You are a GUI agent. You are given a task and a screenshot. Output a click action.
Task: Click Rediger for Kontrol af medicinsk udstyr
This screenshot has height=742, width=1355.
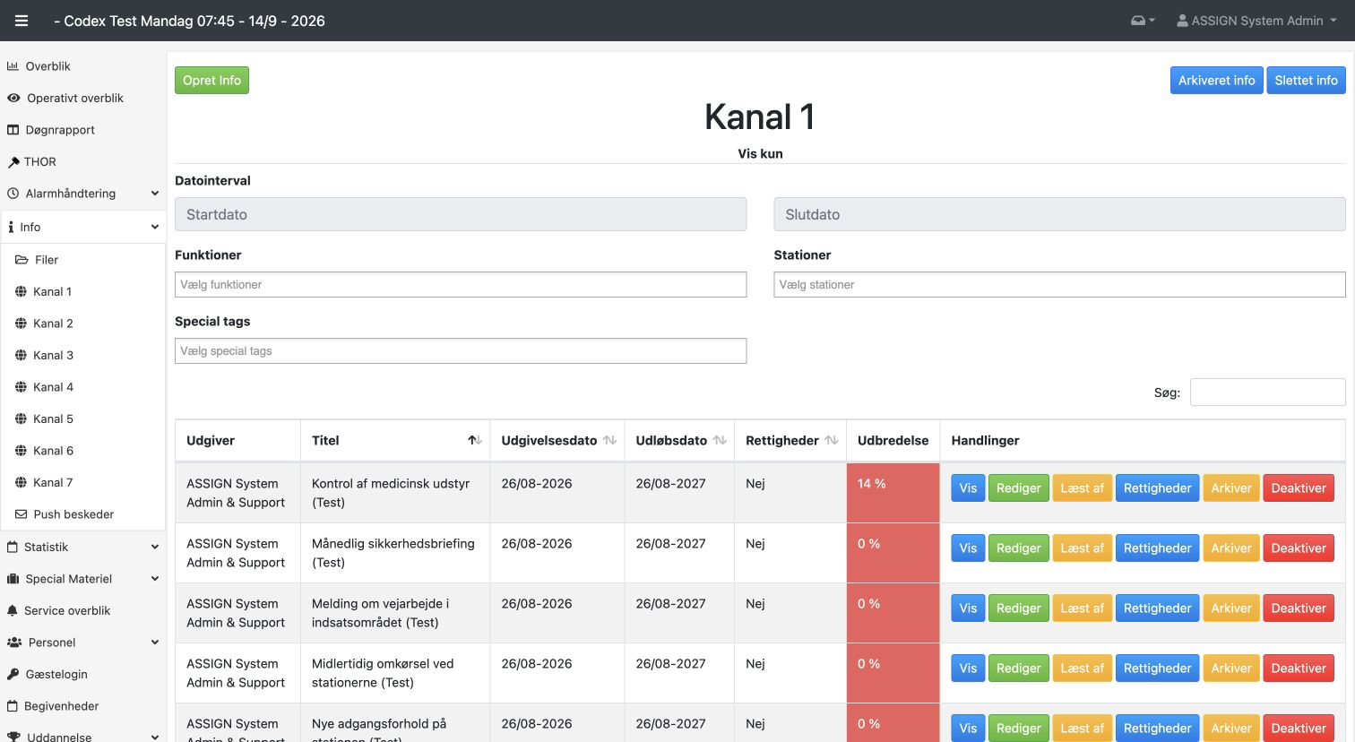tap(1018, 488)
